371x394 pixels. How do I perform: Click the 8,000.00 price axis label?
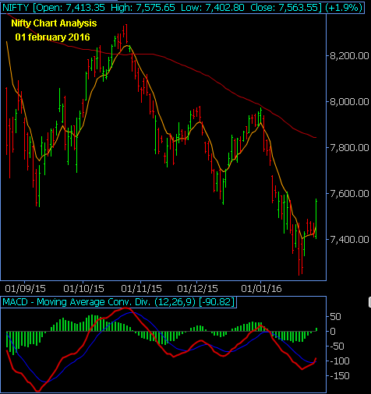pos(349,101)
